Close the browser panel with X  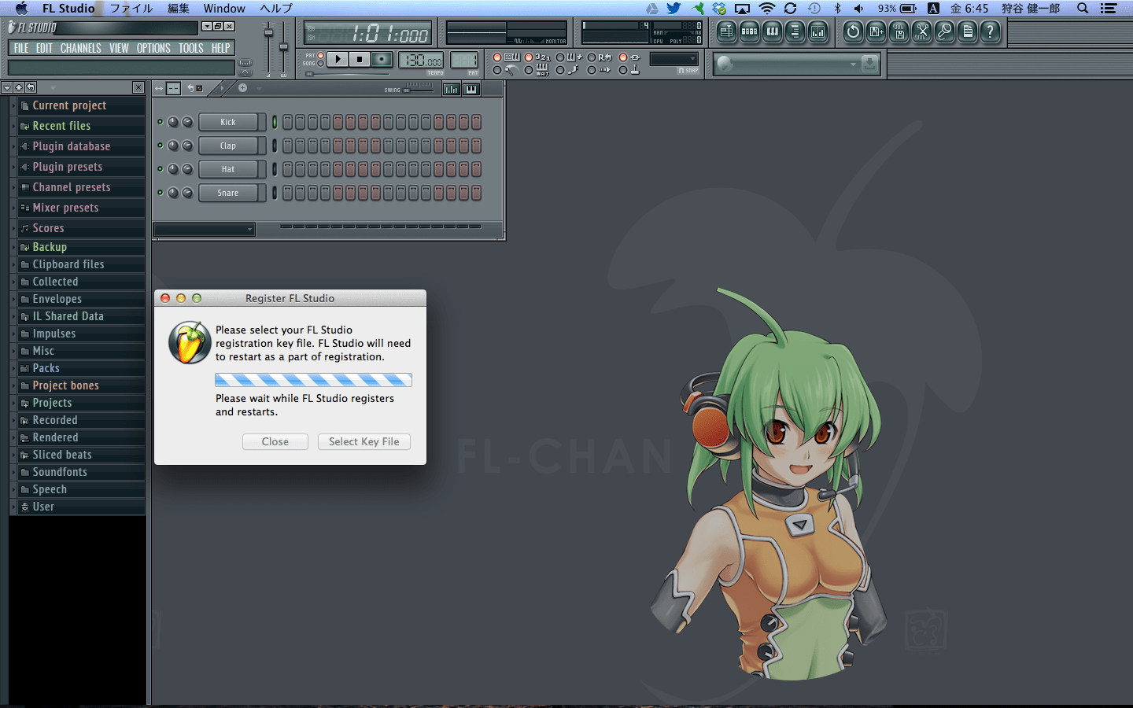(138, 87)
